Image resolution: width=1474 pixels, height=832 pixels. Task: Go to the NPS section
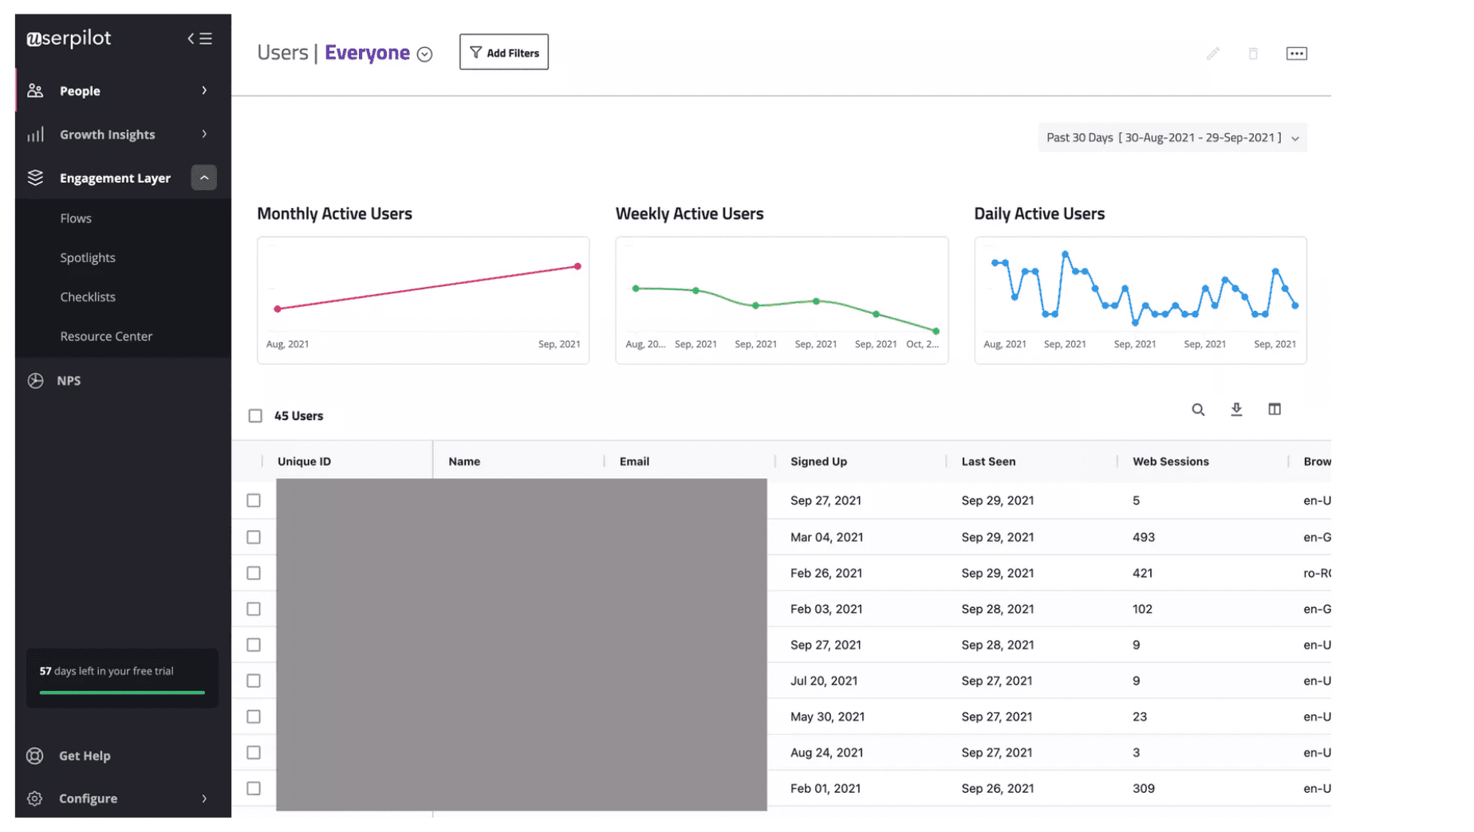click(69, 381)
